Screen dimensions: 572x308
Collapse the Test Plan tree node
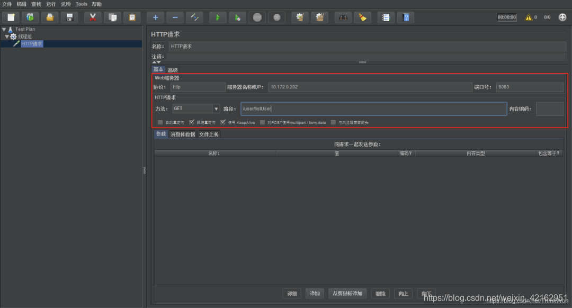[x=4, y=29]
